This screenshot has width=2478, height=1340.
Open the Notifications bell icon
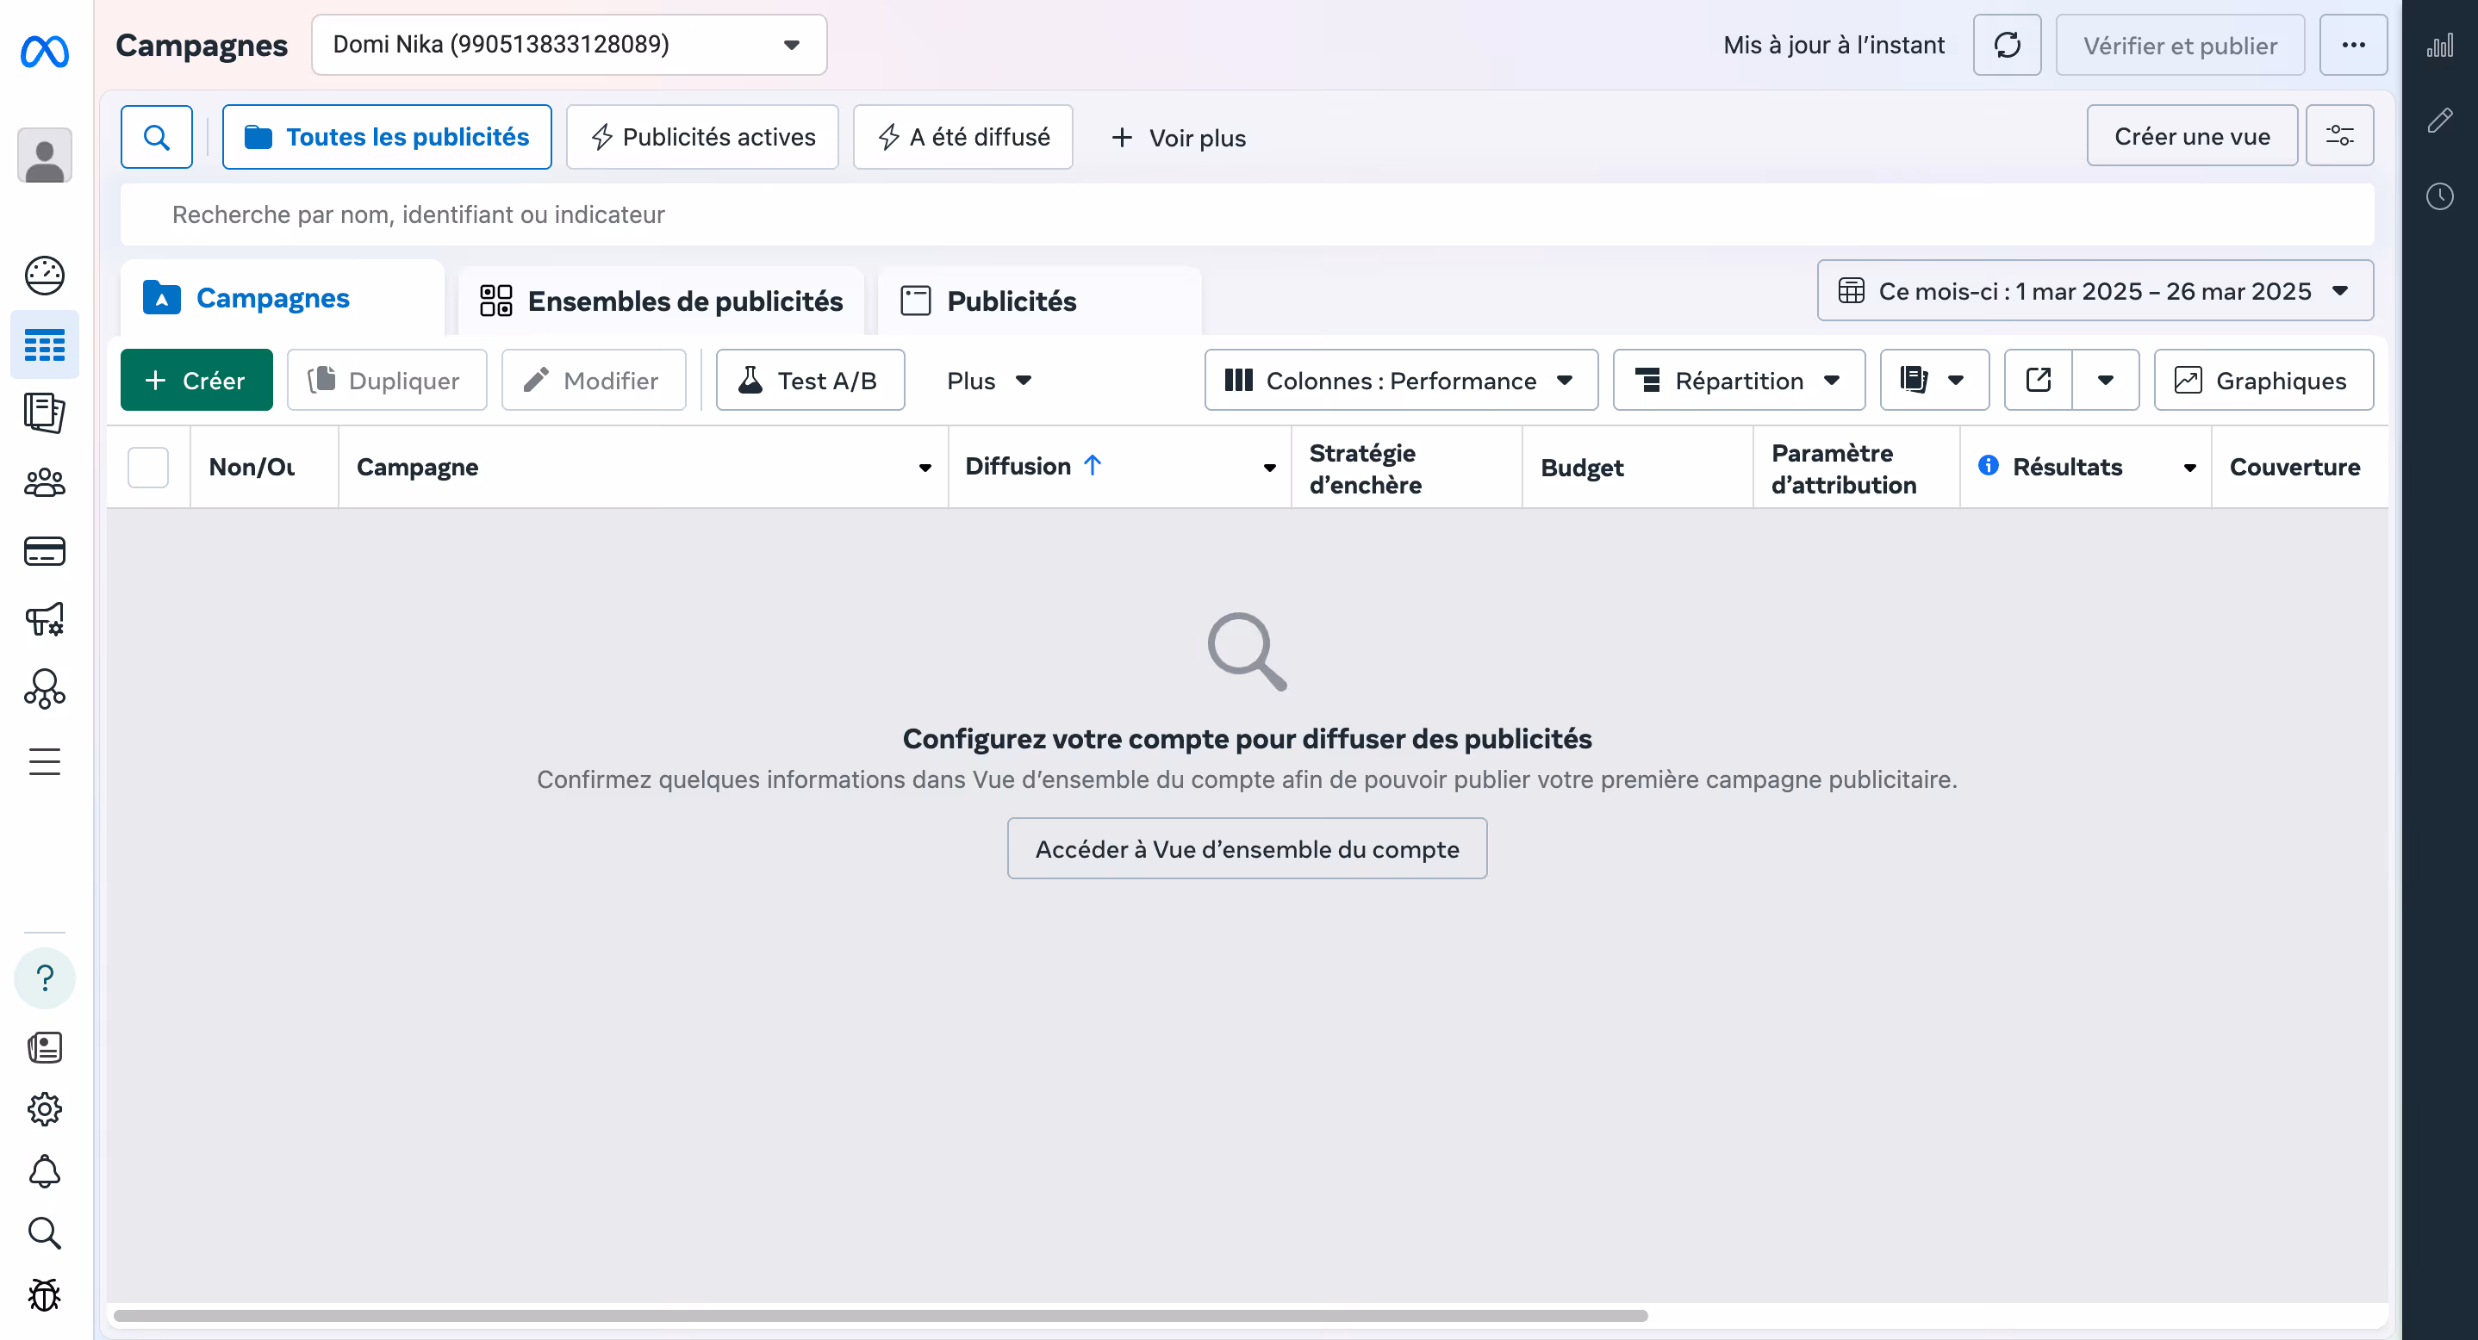(x=44, y=1171)
